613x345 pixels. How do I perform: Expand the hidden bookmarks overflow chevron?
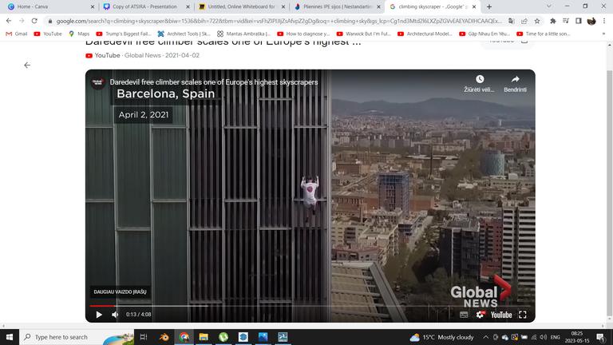pos(603,34)
